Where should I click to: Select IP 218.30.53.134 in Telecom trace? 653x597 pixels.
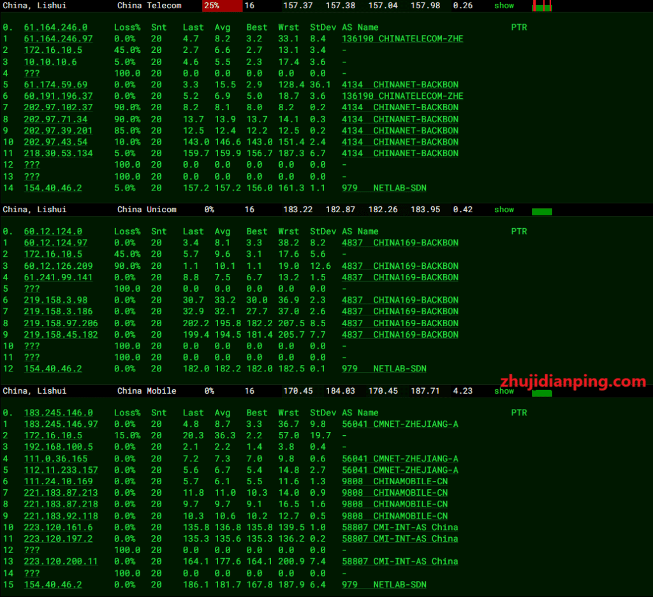click(58, 154)
